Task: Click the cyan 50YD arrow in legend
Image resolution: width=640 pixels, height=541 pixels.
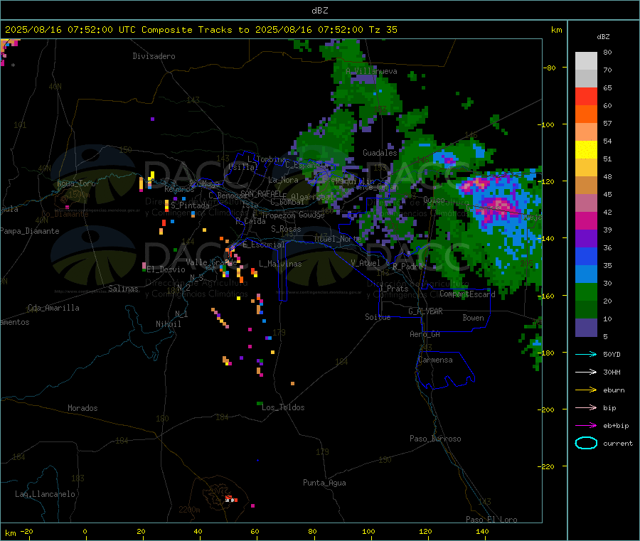Action: tap(586, 354)
